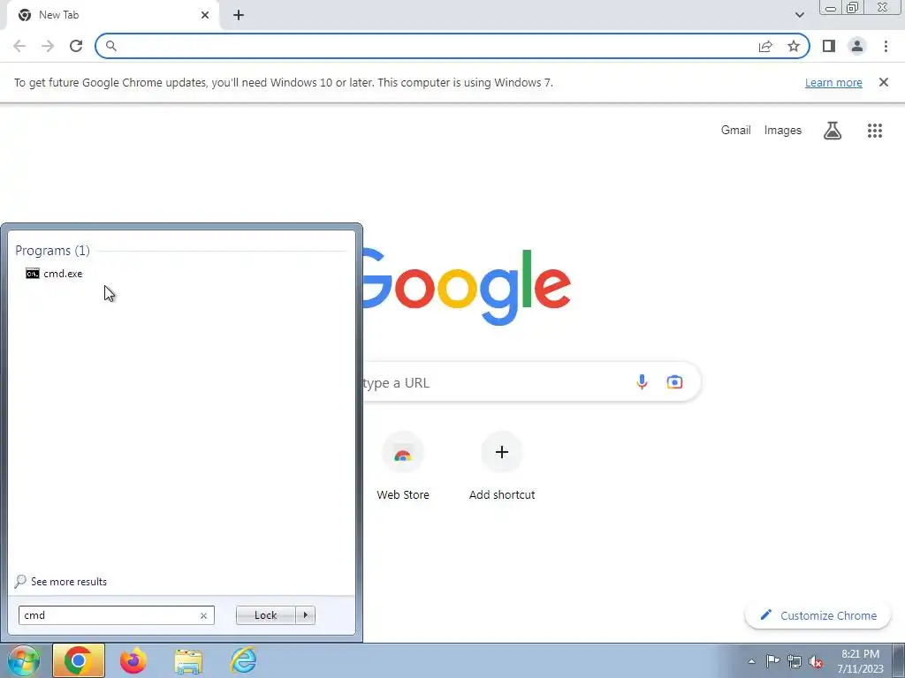Select Chrome in the taskbar
This screenshot has height=678, width=905.
(79, 660)
